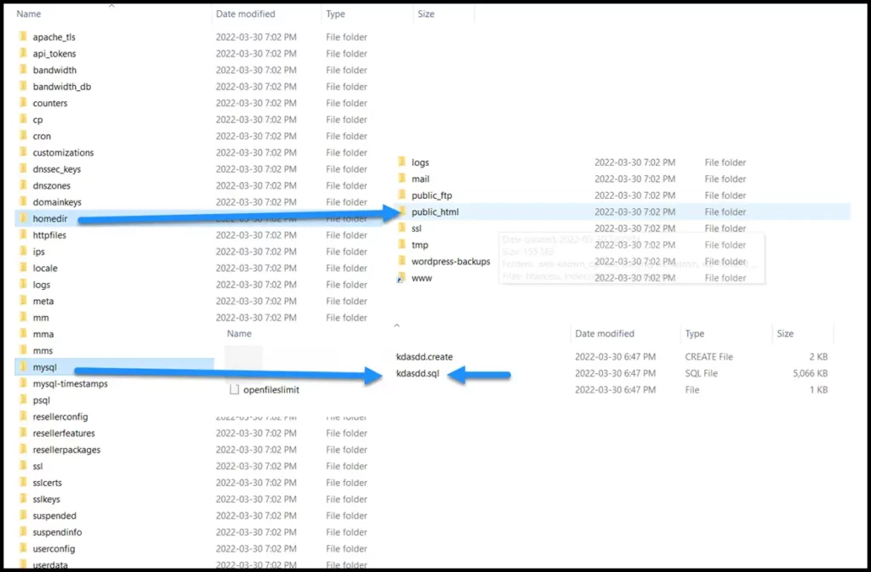The image size is (871, 572).
Task: Click the bandwidth_db folder icon
Action: (23, 87)
